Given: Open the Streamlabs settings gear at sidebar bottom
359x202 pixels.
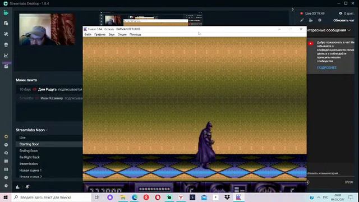Looking at the screenshot, I should click(6, 186).
